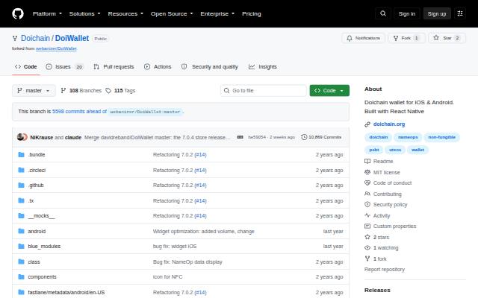Switch to the Pull requests tab
Screen dimensions: 478x298
(114, 66)
